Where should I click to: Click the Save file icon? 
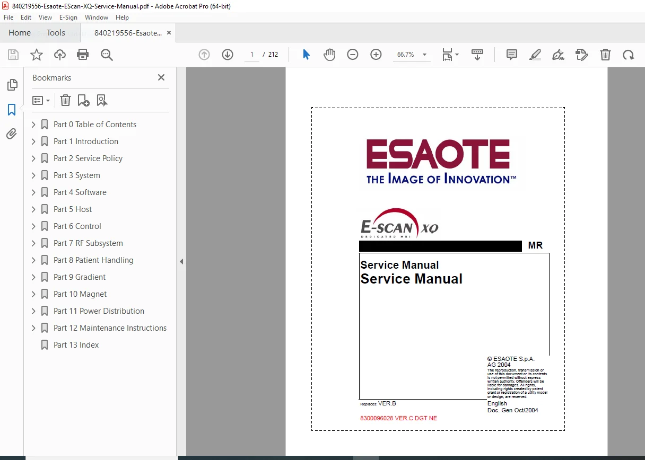13,55
